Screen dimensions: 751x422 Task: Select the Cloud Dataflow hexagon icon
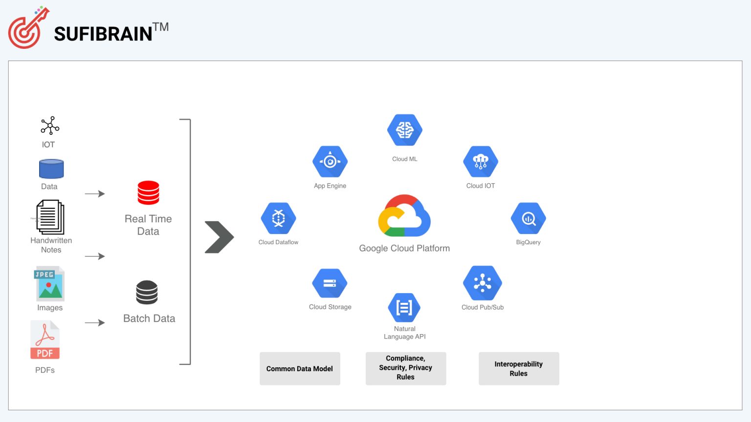point(279,218)
